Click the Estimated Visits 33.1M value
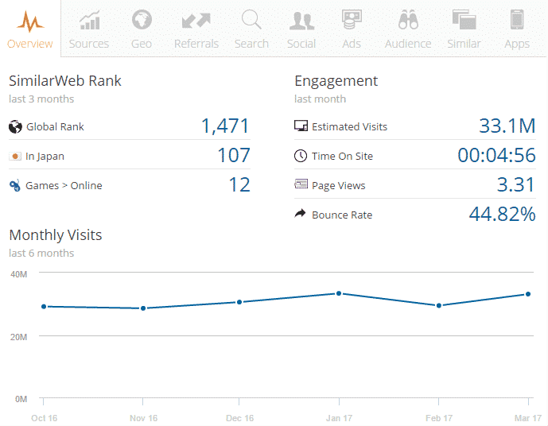548x426 pixels. coord(507,126)
